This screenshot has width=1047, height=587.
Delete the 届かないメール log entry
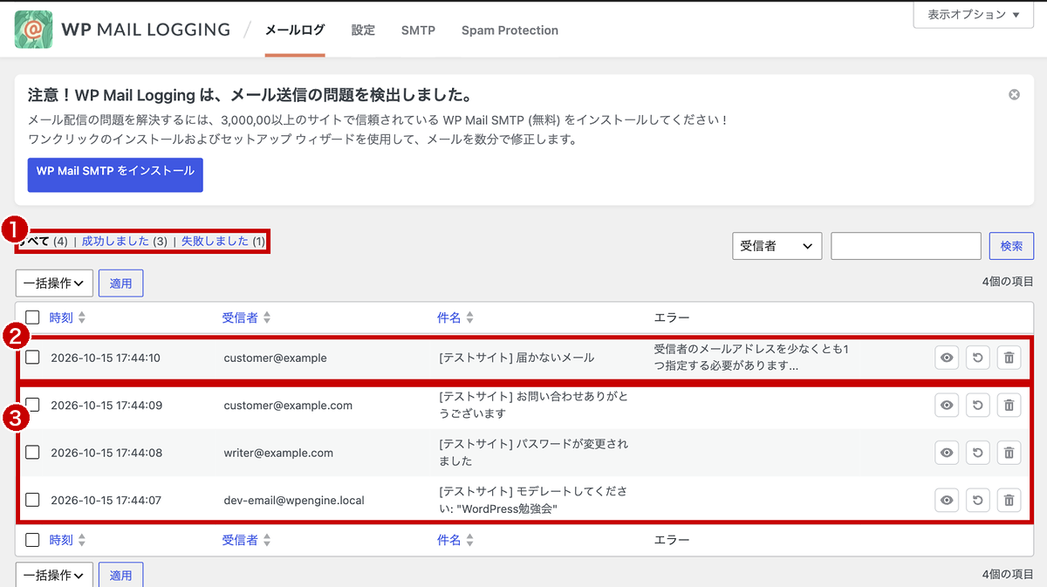(x=1009, y=358)
